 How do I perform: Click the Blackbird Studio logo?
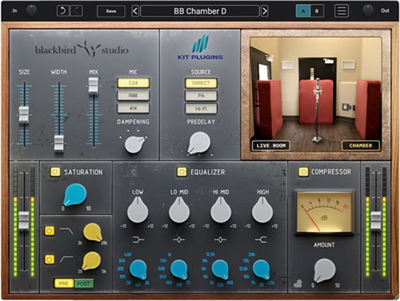pyautogui.click(x=82, y=49)
